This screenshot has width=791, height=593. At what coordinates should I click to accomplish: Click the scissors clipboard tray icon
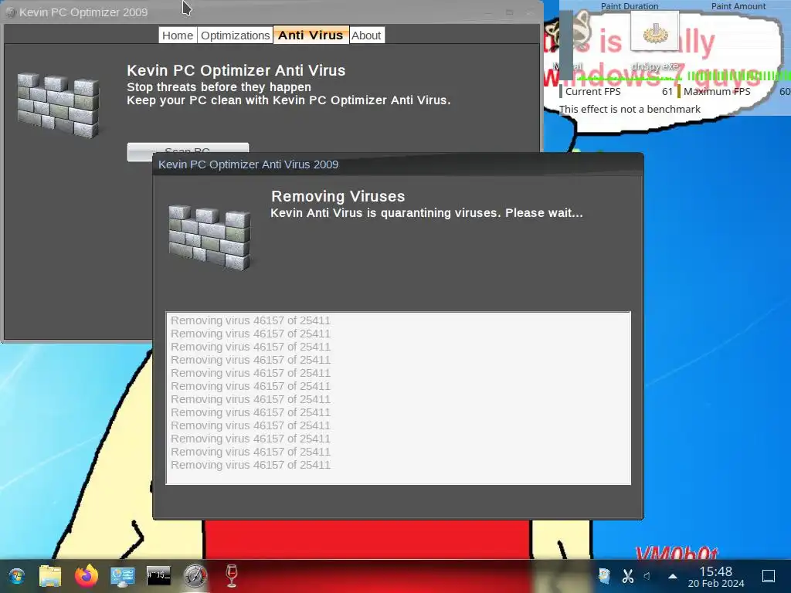coord(627,576)
